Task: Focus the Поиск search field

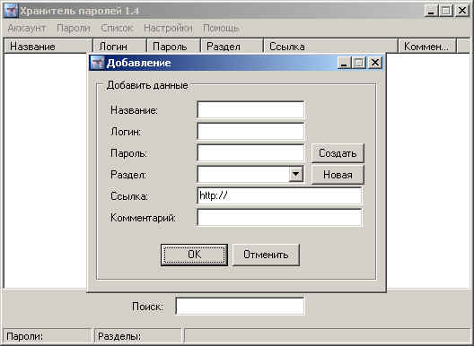Action: click(x=240, y=307)
